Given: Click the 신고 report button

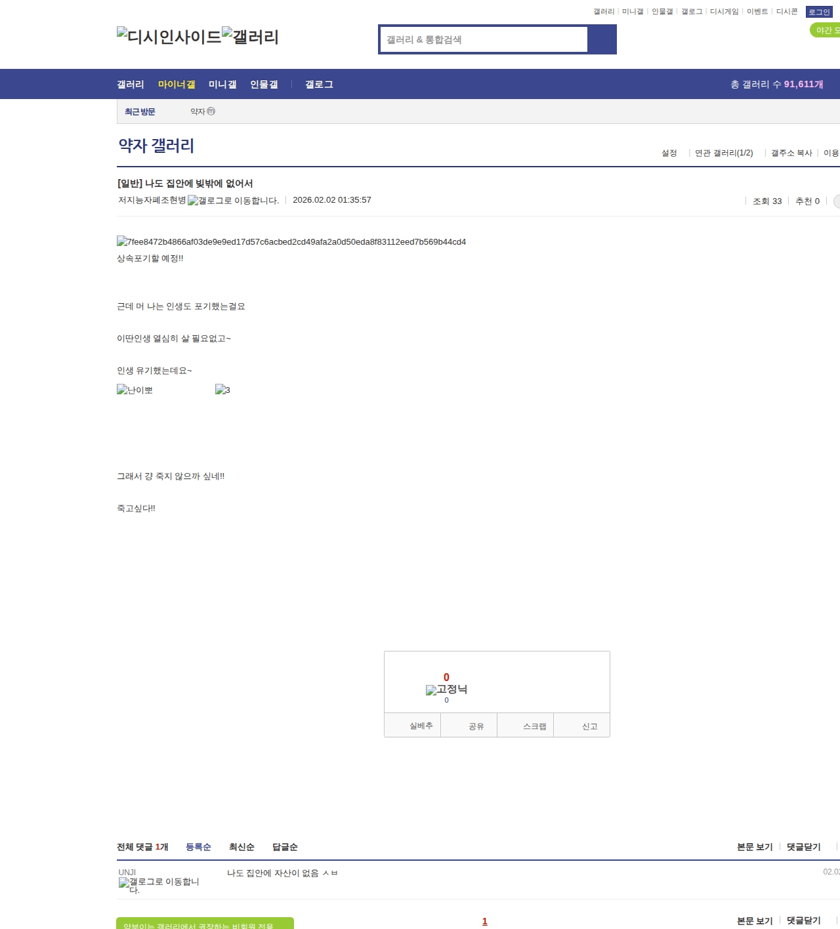Looking at the screenshot, I should (589, 726).
